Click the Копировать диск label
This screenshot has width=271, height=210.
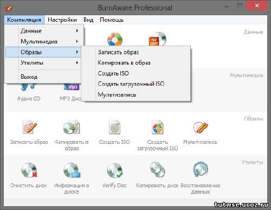click(157, 186)
